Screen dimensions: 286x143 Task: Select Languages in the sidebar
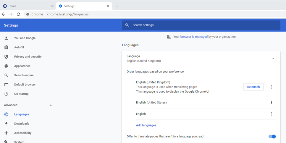click(22, 114)
